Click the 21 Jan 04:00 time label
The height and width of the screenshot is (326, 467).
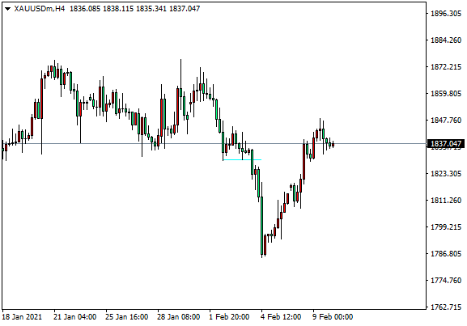(75, 317)
